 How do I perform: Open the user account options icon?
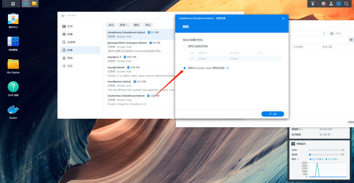(331, 3)
